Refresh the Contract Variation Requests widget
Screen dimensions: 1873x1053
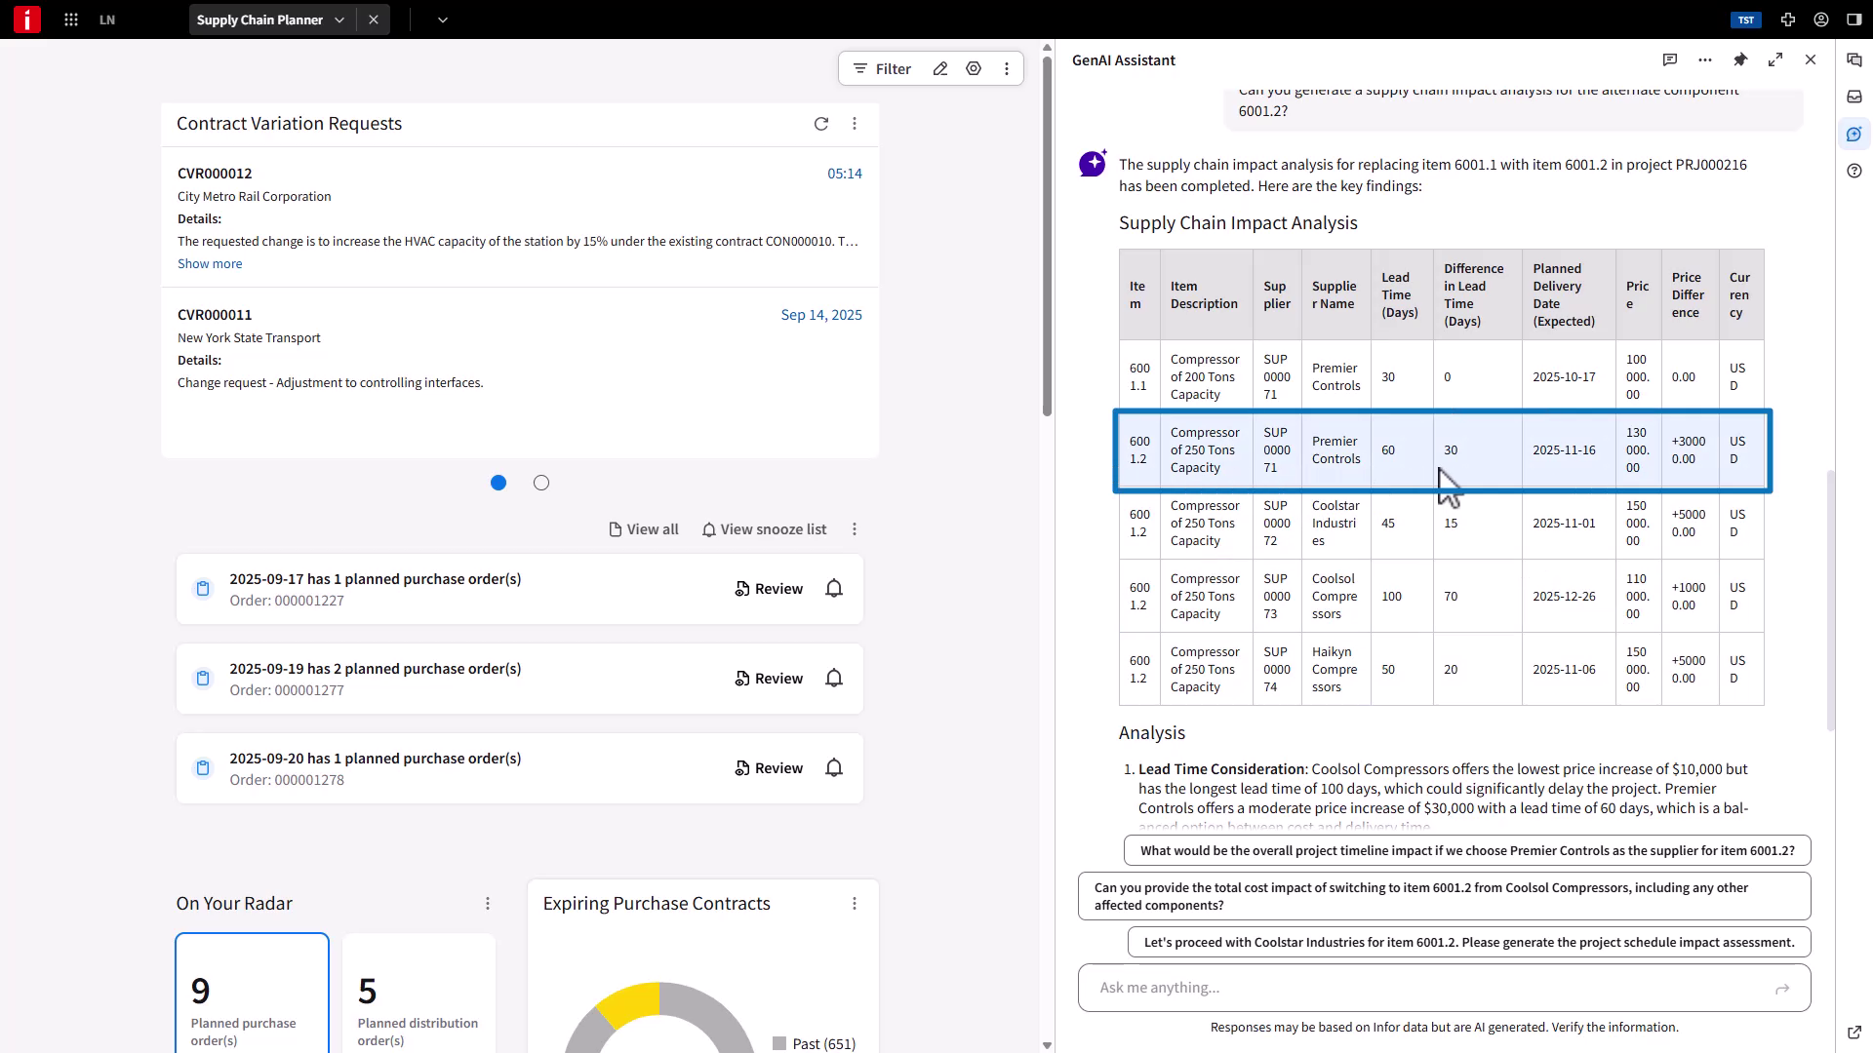click(820, 124)
